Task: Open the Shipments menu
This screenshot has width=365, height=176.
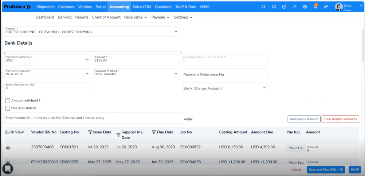Action: pos(46,7)
